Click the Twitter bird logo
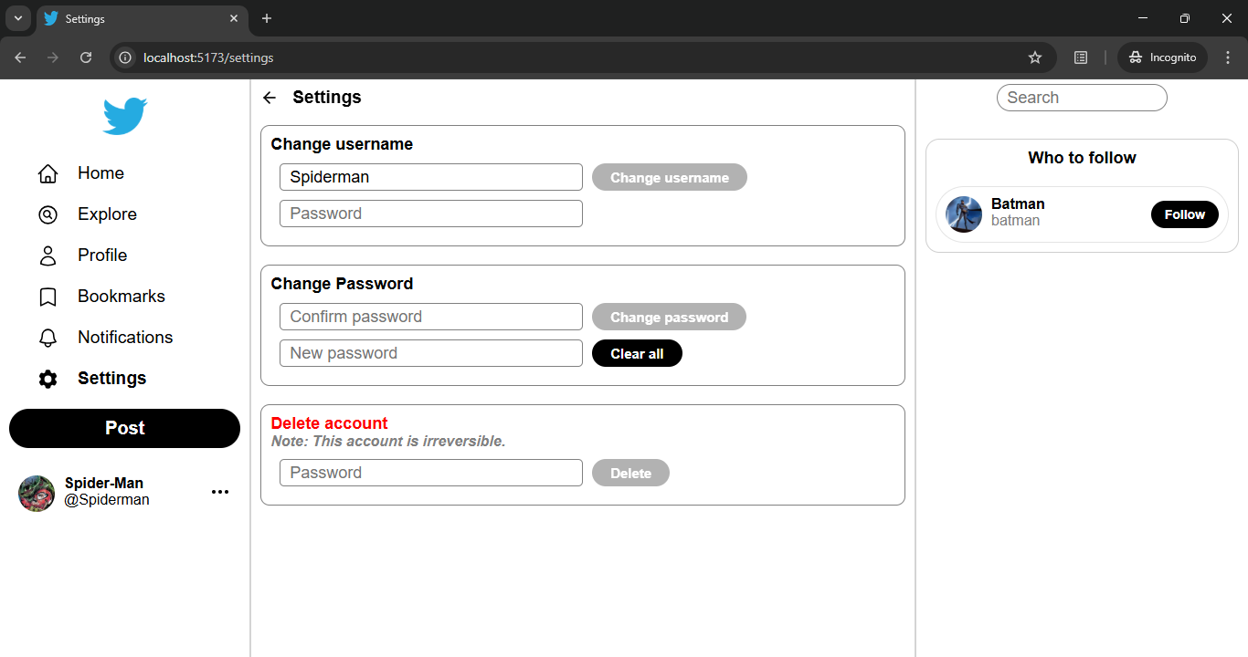Screen dimensions: 1248x657 pyautogui.click(x=125, y=116)
